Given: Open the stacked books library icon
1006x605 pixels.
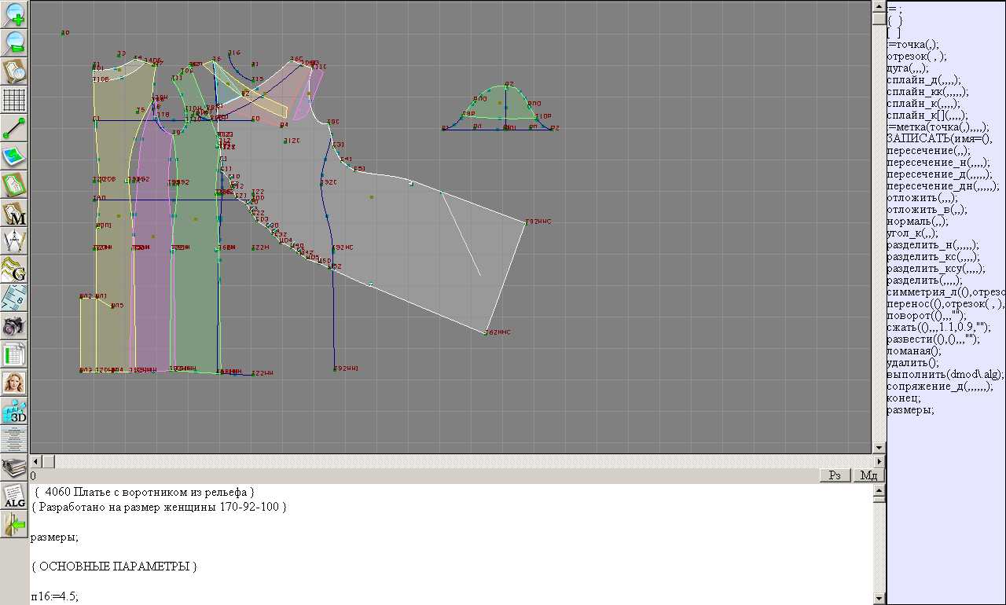Looking at the screenshot, I should coord(15,467).
